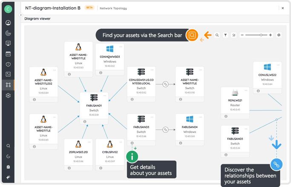Select the Network Topology breadcrumb tab
The width and height of the screenshot is (291, 187).
pos(113,8)
